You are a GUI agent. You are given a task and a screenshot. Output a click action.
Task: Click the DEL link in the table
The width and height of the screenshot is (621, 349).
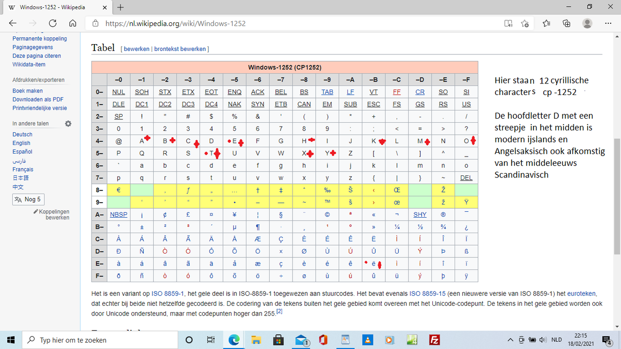click(x=466, y=178)
